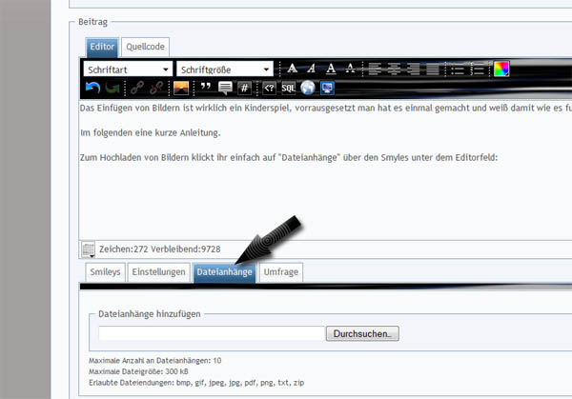
Task: Click the file attachment path field
Action: (211, 333)
